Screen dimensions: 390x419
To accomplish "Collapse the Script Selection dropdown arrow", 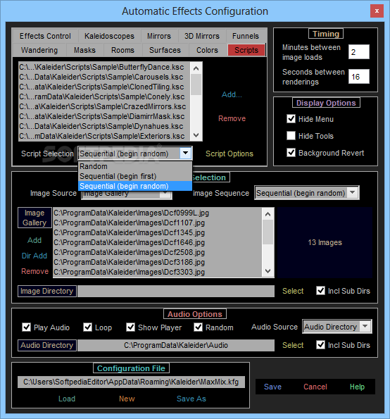I will [185, 154].
